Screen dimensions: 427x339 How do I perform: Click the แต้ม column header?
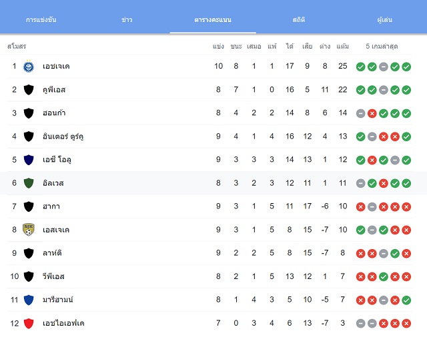342,46
